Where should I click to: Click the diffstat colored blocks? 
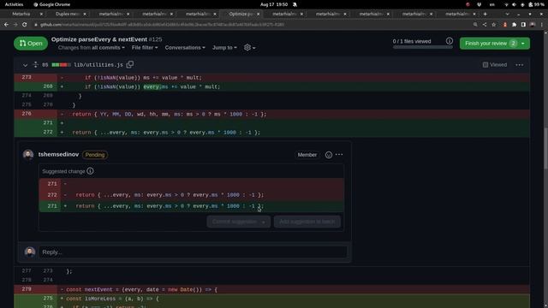point(61,65)
